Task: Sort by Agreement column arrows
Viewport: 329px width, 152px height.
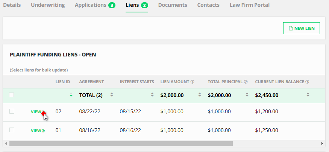Action: point(111,95)
